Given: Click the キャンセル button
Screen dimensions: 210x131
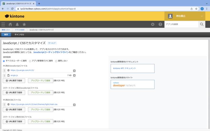Looking at the screenshot, I should pyautogui.click(x=19, y=35).
